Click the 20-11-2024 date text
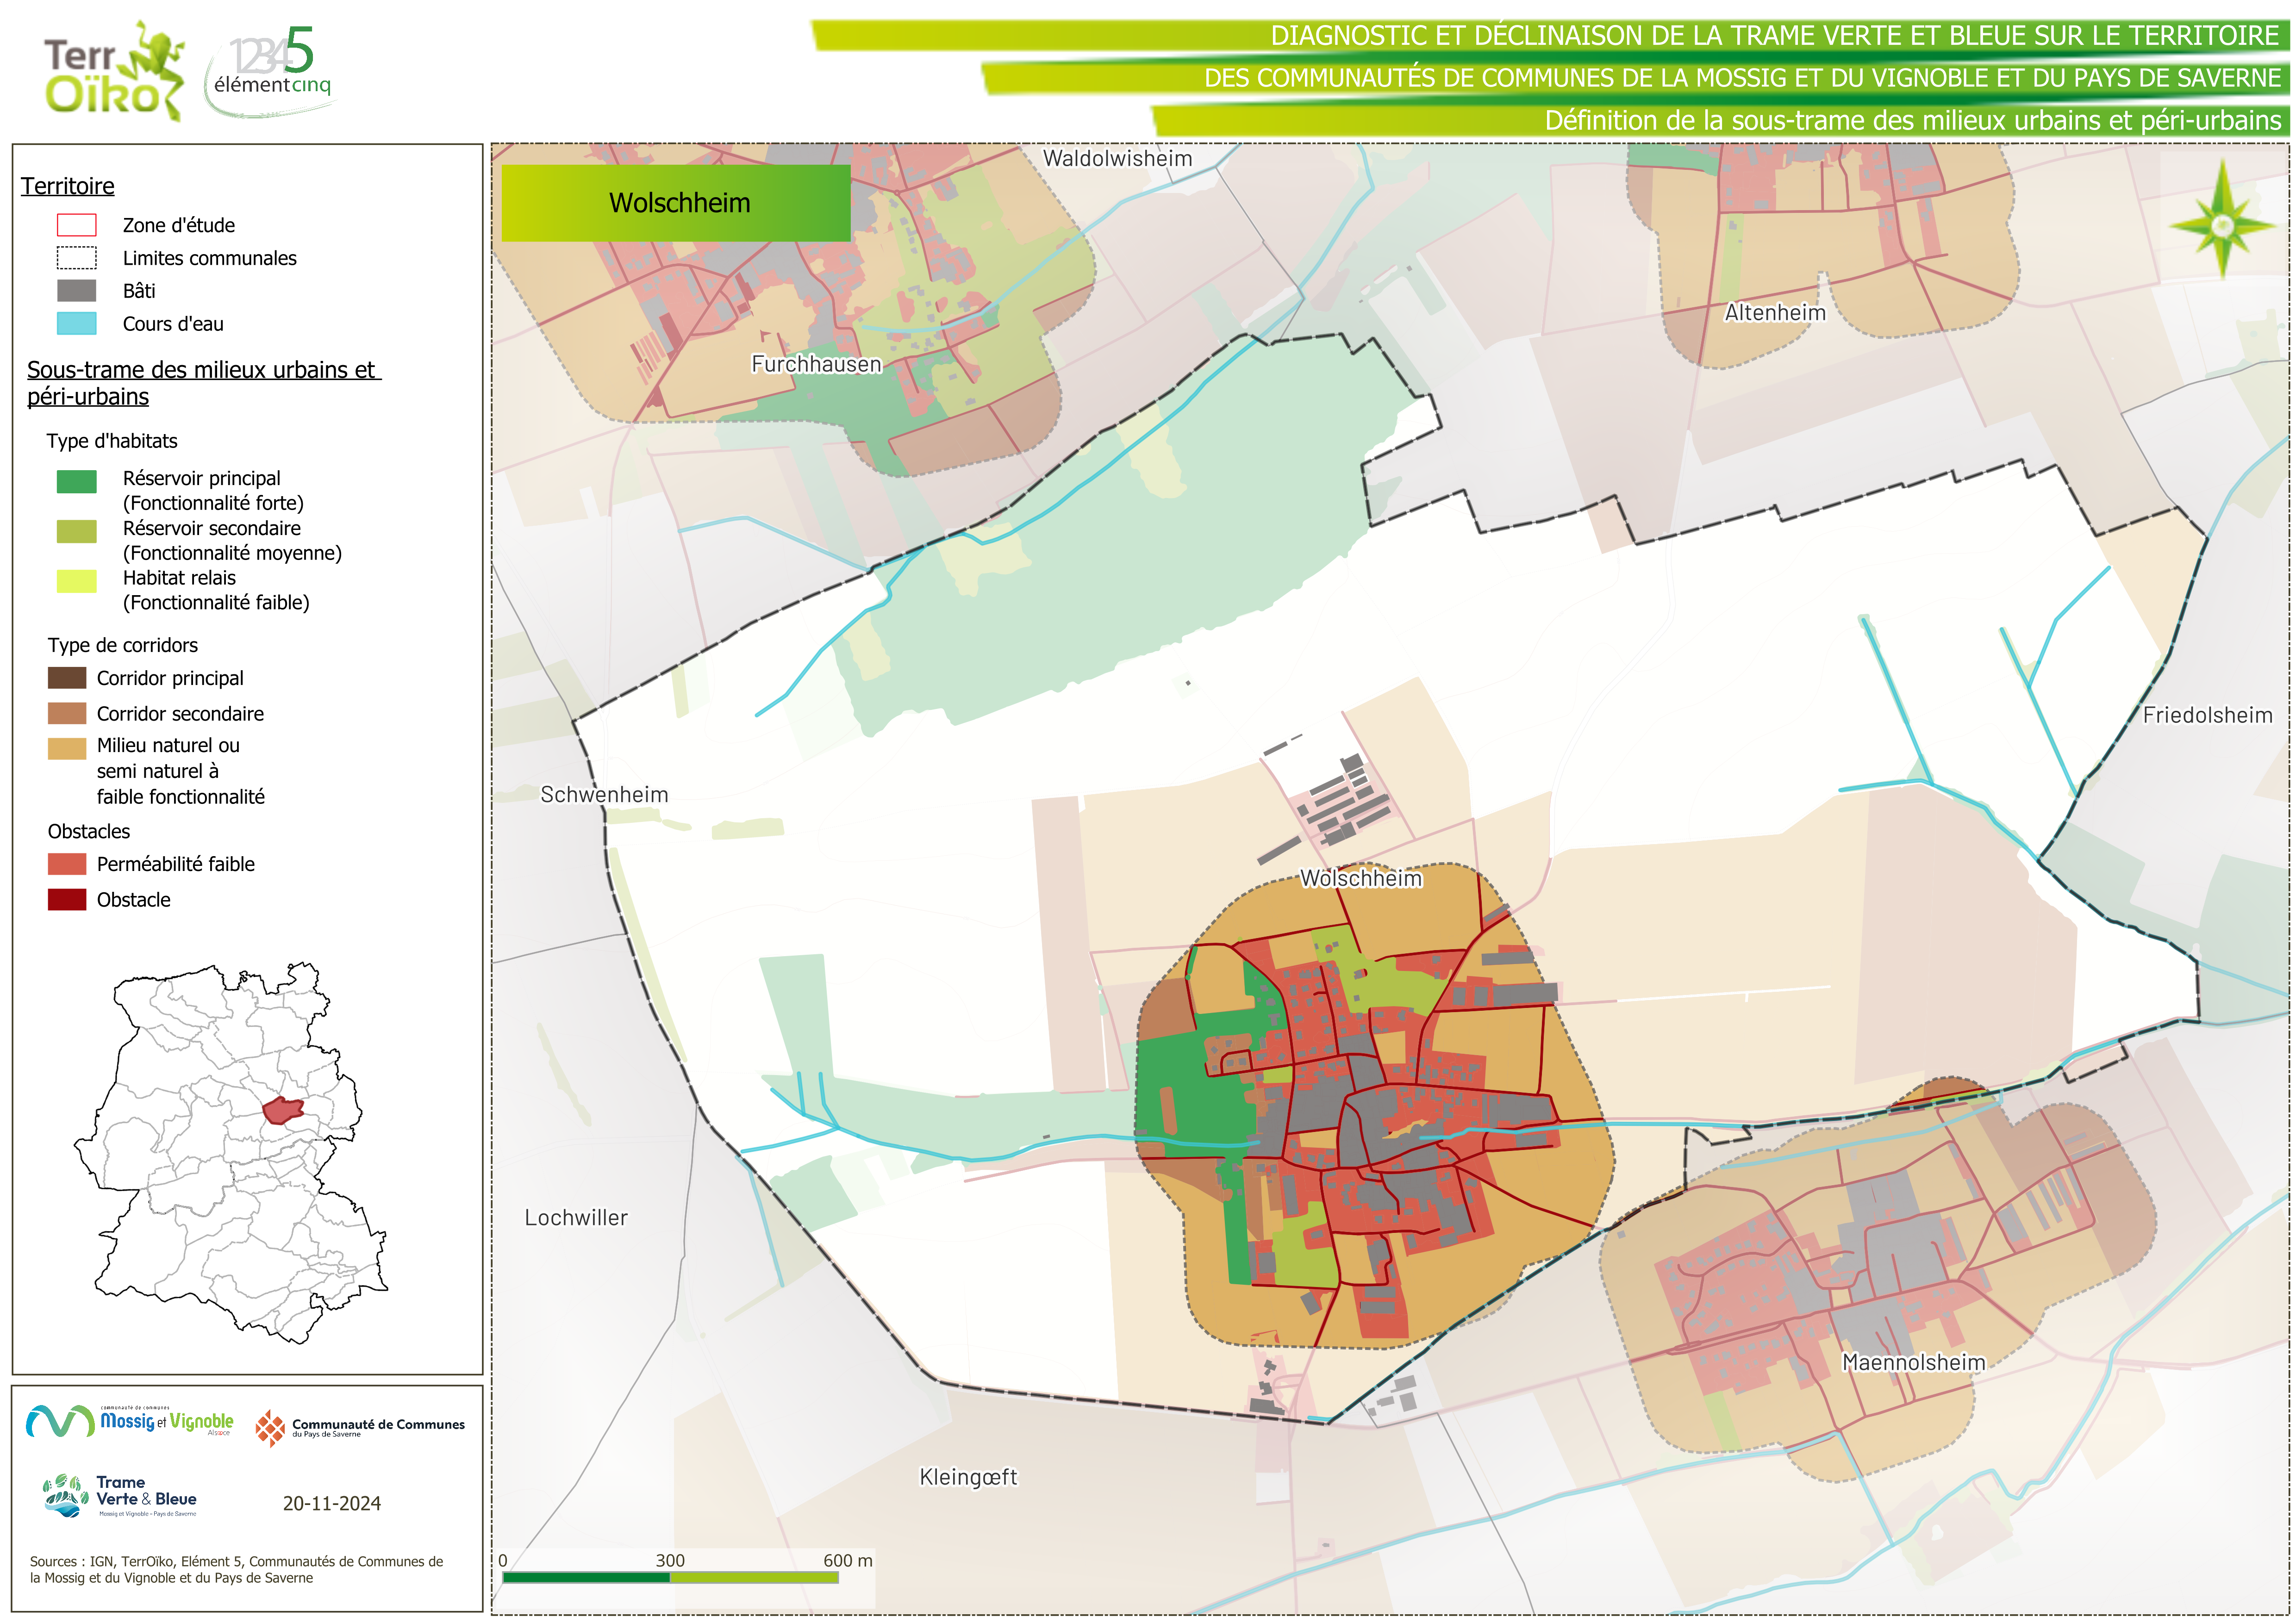 coord(331,1503)
